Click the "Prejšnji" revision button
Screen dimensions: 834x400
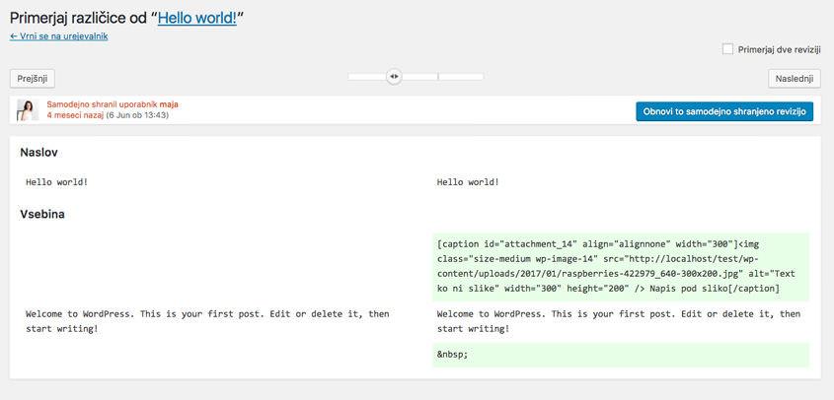click(33, 79)
